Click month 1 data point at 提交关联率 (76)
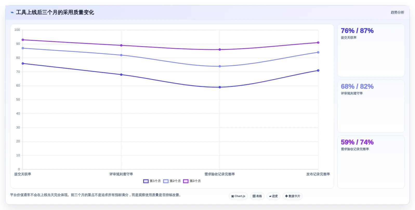 tap(23, 64)
